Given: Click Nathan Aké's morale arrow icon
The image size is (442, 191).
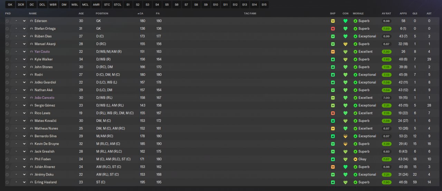Looking at the screenshot, I should pyautogui.click(x=355, y=90).
